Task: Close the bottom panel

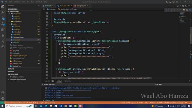Action: tap(189, 81)
